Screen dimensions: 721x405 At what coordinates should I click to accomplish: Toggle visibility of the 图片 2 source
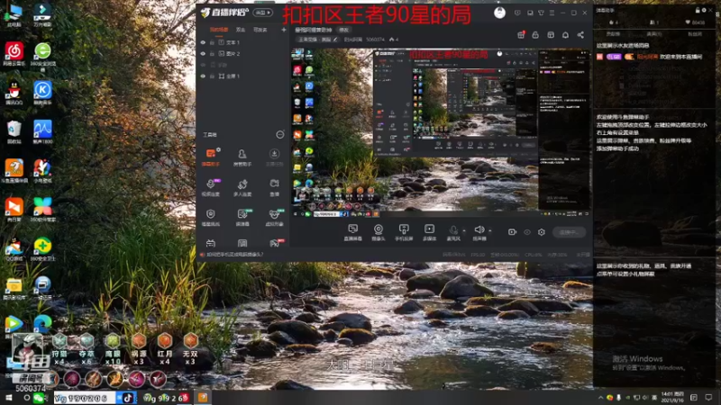(x=203, y=54)
